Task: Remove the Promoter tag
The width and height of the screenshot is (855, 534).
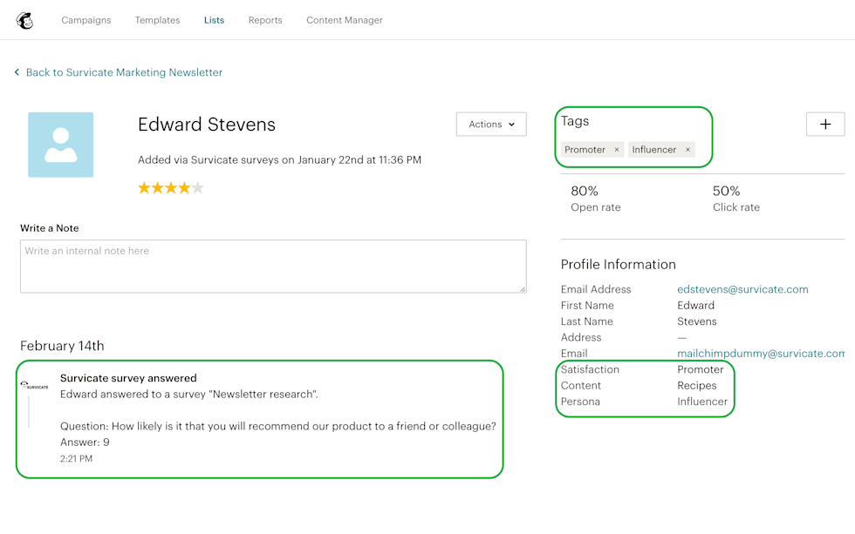Action: 617,150
